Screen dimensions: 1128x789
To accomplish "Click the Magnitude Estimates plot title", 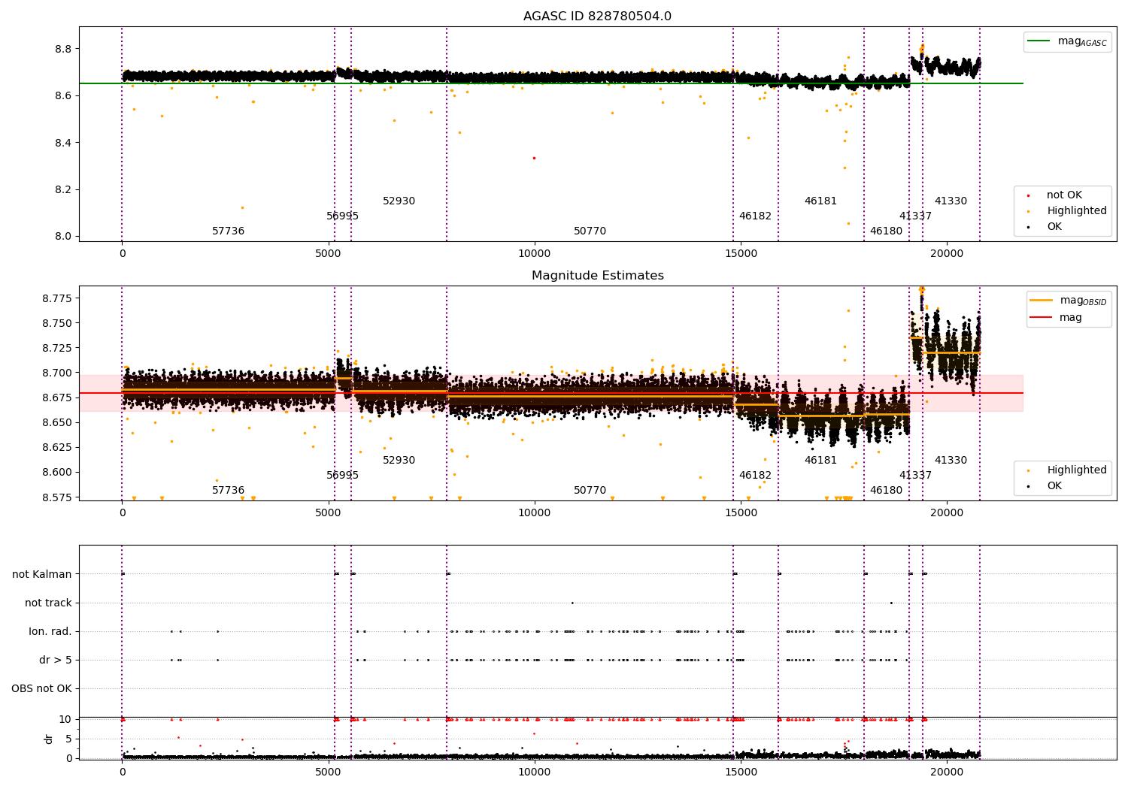I will point(597,276).
